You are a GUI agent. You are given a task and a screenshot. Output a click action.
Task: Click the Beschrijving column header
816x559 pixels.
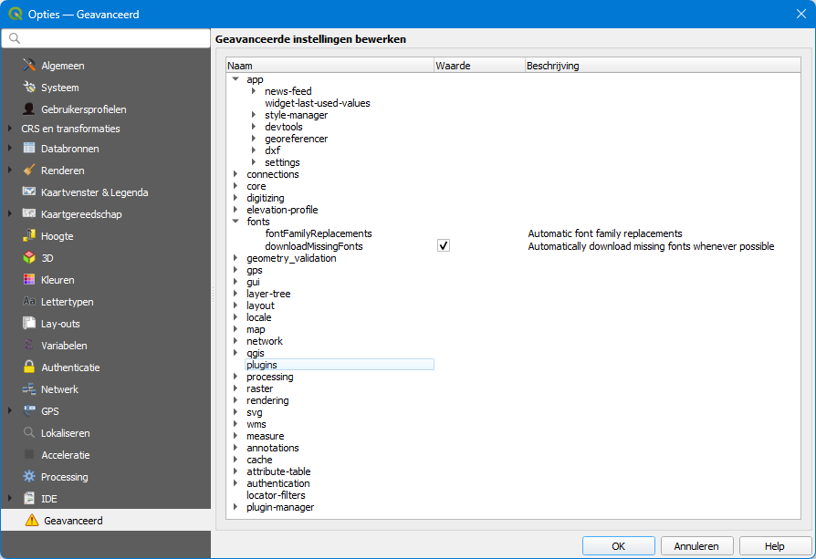tap(663, 66)
